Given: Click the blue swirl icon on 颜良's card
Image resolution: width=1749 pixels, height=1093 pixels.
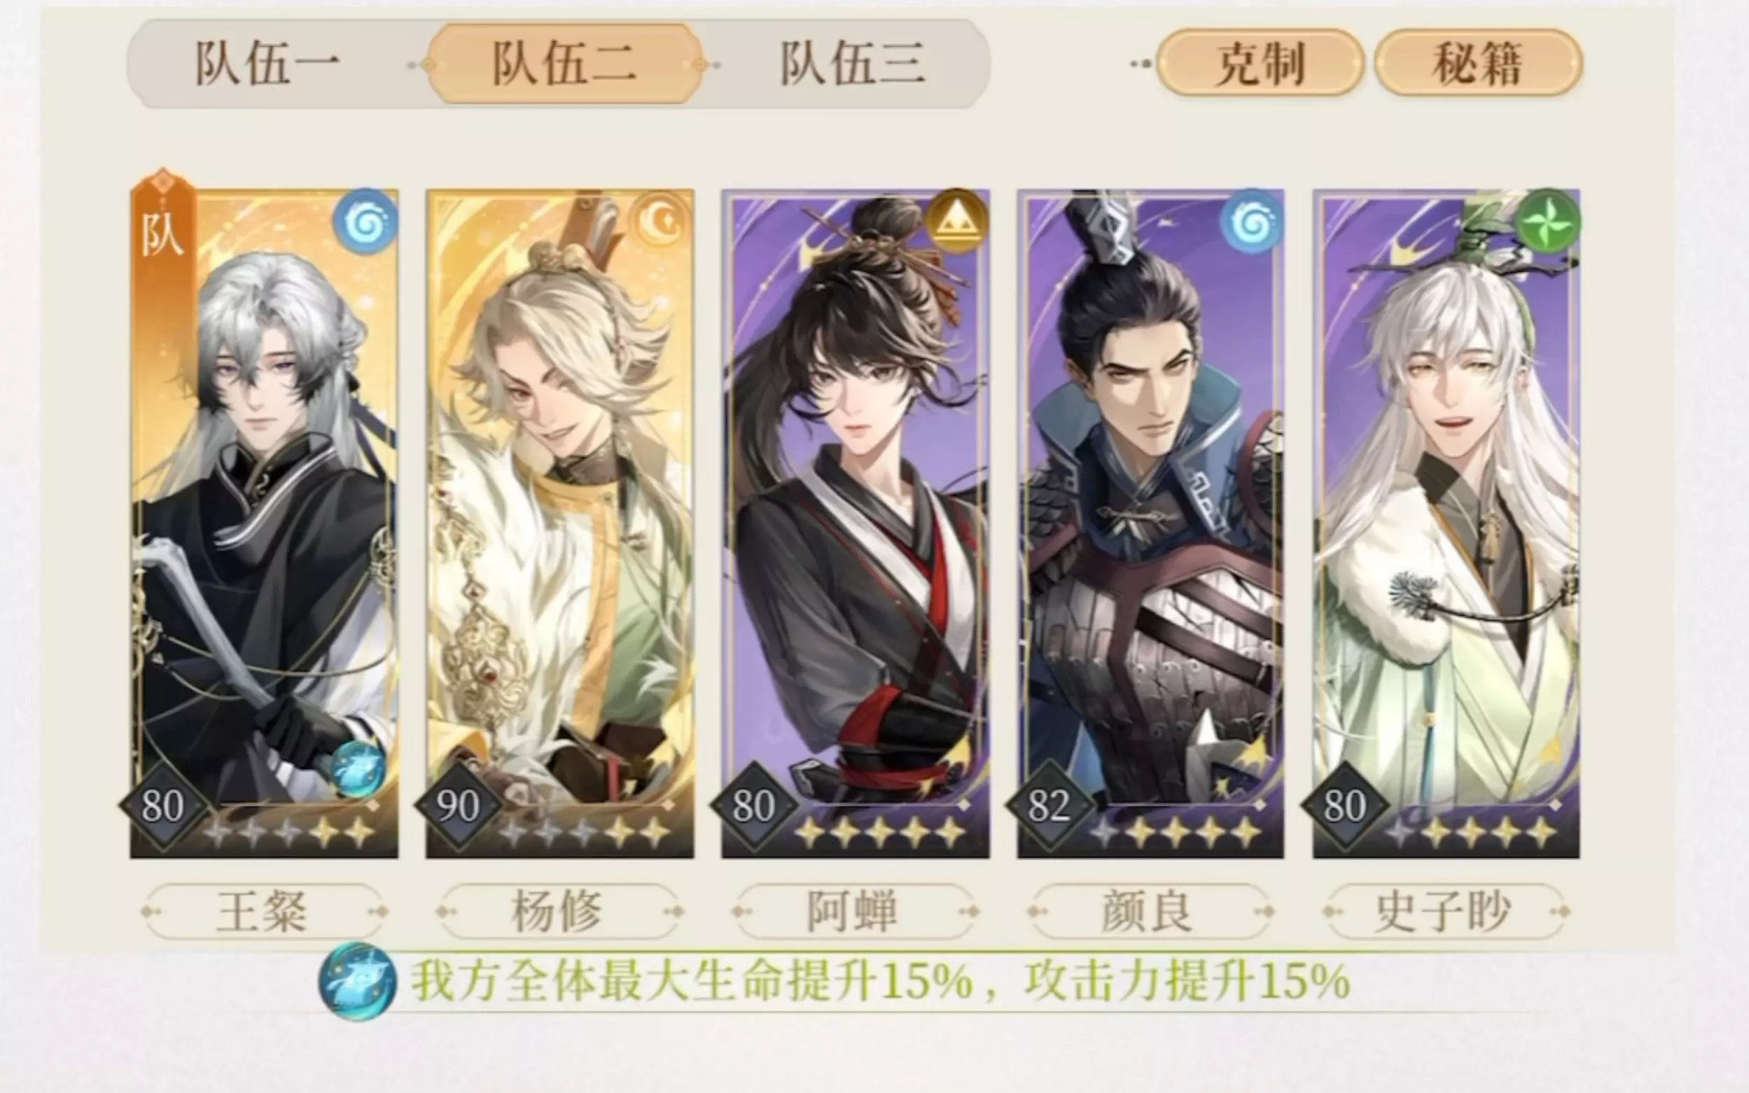Looking at the screenshot, I should (1252, 221).
